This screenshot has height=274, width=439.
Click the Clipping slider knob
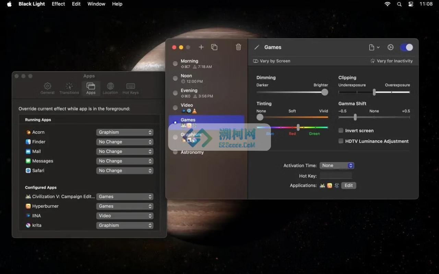point(374,92)
